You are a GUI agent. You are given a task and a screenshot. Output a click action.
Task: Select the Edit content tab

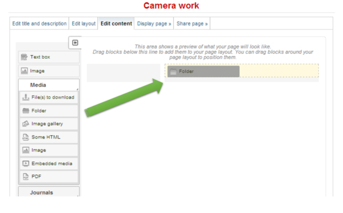pyautogui.click(x=116, y=24)
